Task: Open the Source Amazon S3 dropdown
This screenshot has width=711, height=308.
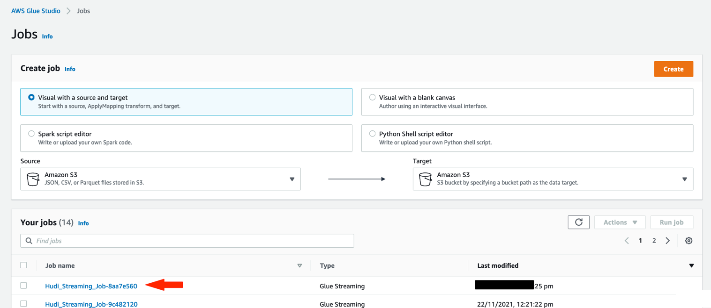Action: (x=160, y=179)
